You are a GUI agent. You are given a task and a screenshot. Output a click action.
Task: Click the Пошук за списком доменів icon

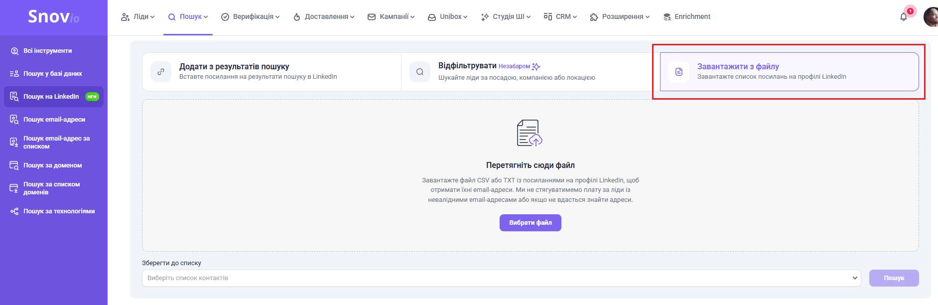(x=14, y=188)
